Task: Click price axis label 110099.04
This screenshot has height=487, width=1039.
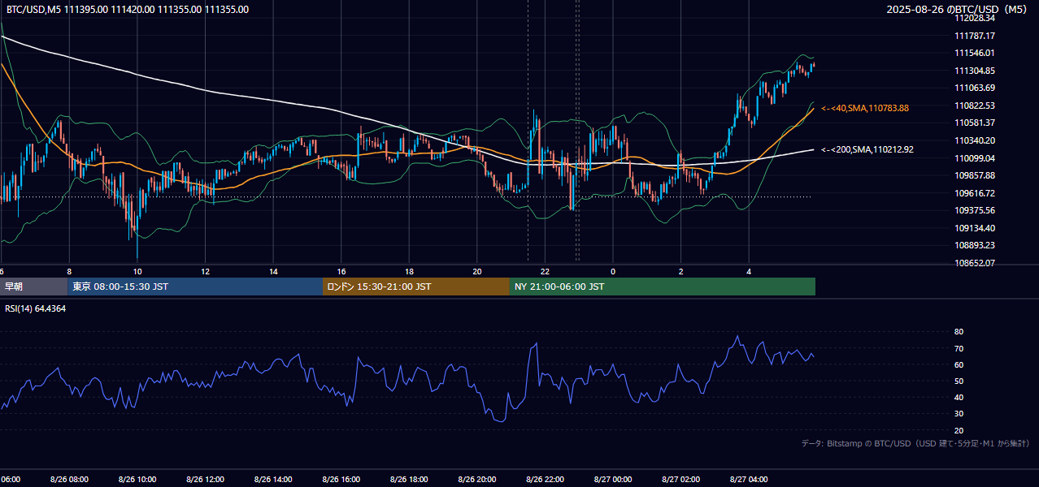Action: (x=975, y=158)
